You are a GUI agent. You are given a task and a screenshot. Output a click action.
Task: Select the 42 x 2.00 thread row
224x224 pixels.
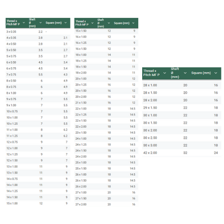point(181,153)
